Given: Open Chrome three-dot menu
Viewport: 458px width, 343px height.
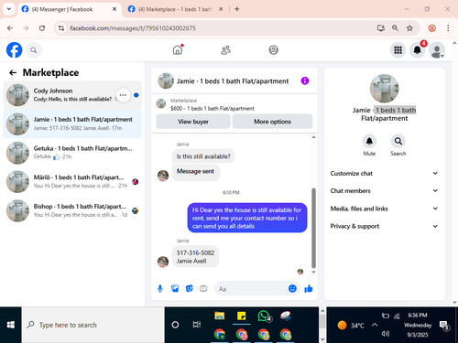Looking at the screenshot, I should [x=448, y=28].
